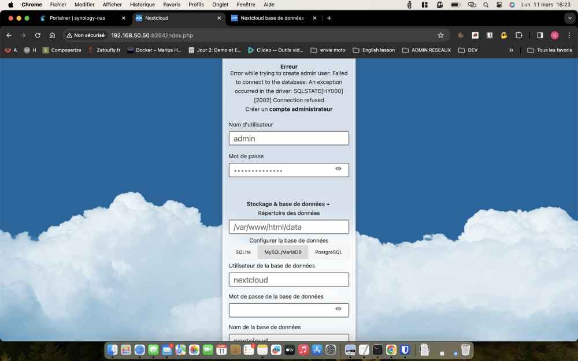The image size is (578, 361).
Task: Click the Bitwarden shield extension icon
Action: click(x=490, y=35)
